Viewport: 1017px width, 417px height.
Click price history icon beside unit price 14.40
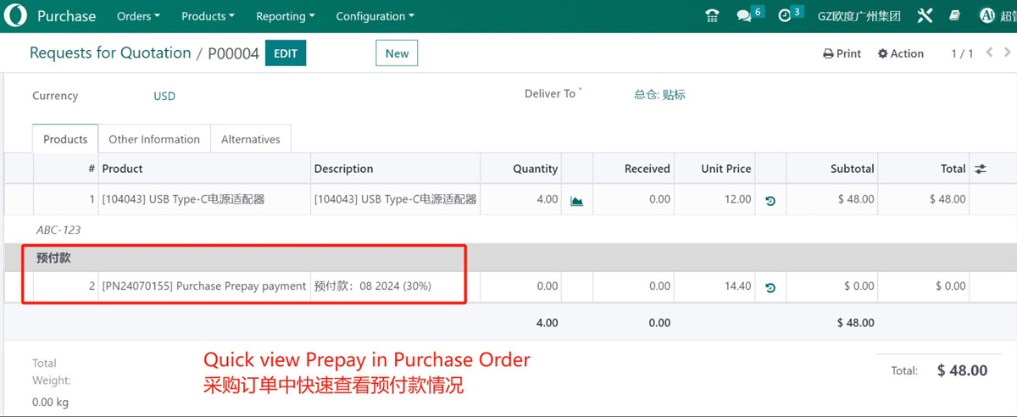click(x=770, y=287)
